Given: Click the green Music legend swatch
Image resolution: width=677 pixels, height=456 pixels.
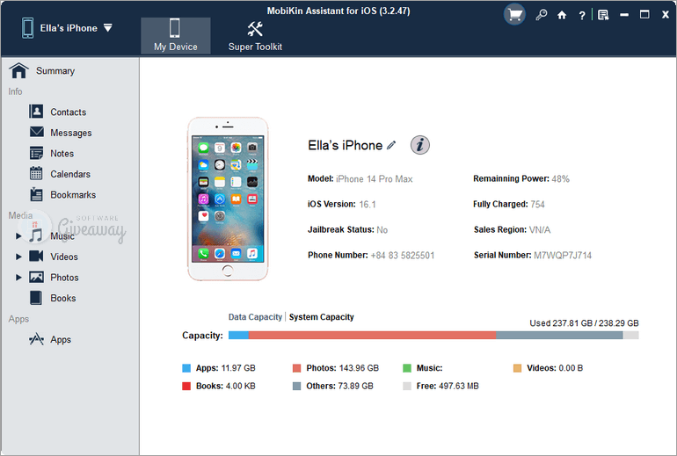Looking at the screenshot, I should (x=407, y=368).
